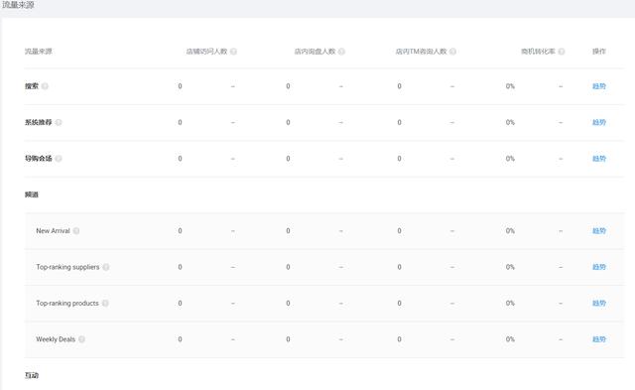Click the info icon beside 店内询盘人数 header
The height and width of the screenshot is (390, 635).
click(341, 52)
